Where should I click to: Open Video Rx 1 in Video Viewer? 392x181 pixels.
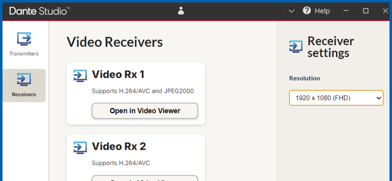coord(145,111)
